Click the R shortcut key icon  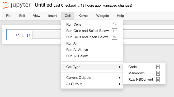coord(158,80)
